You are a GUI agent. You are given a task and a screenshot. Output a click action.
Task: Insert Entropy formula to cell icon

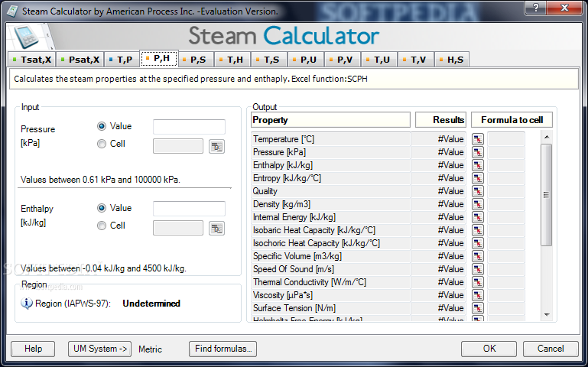tap(478, 178)
